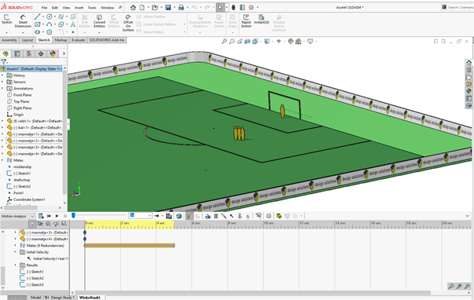Click the Instant2D icon
This screenshot has height=300, width=474.
click(x=261, y=19)
